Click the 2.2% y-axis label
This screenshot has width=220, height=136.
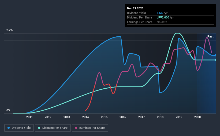coord(9,30)
